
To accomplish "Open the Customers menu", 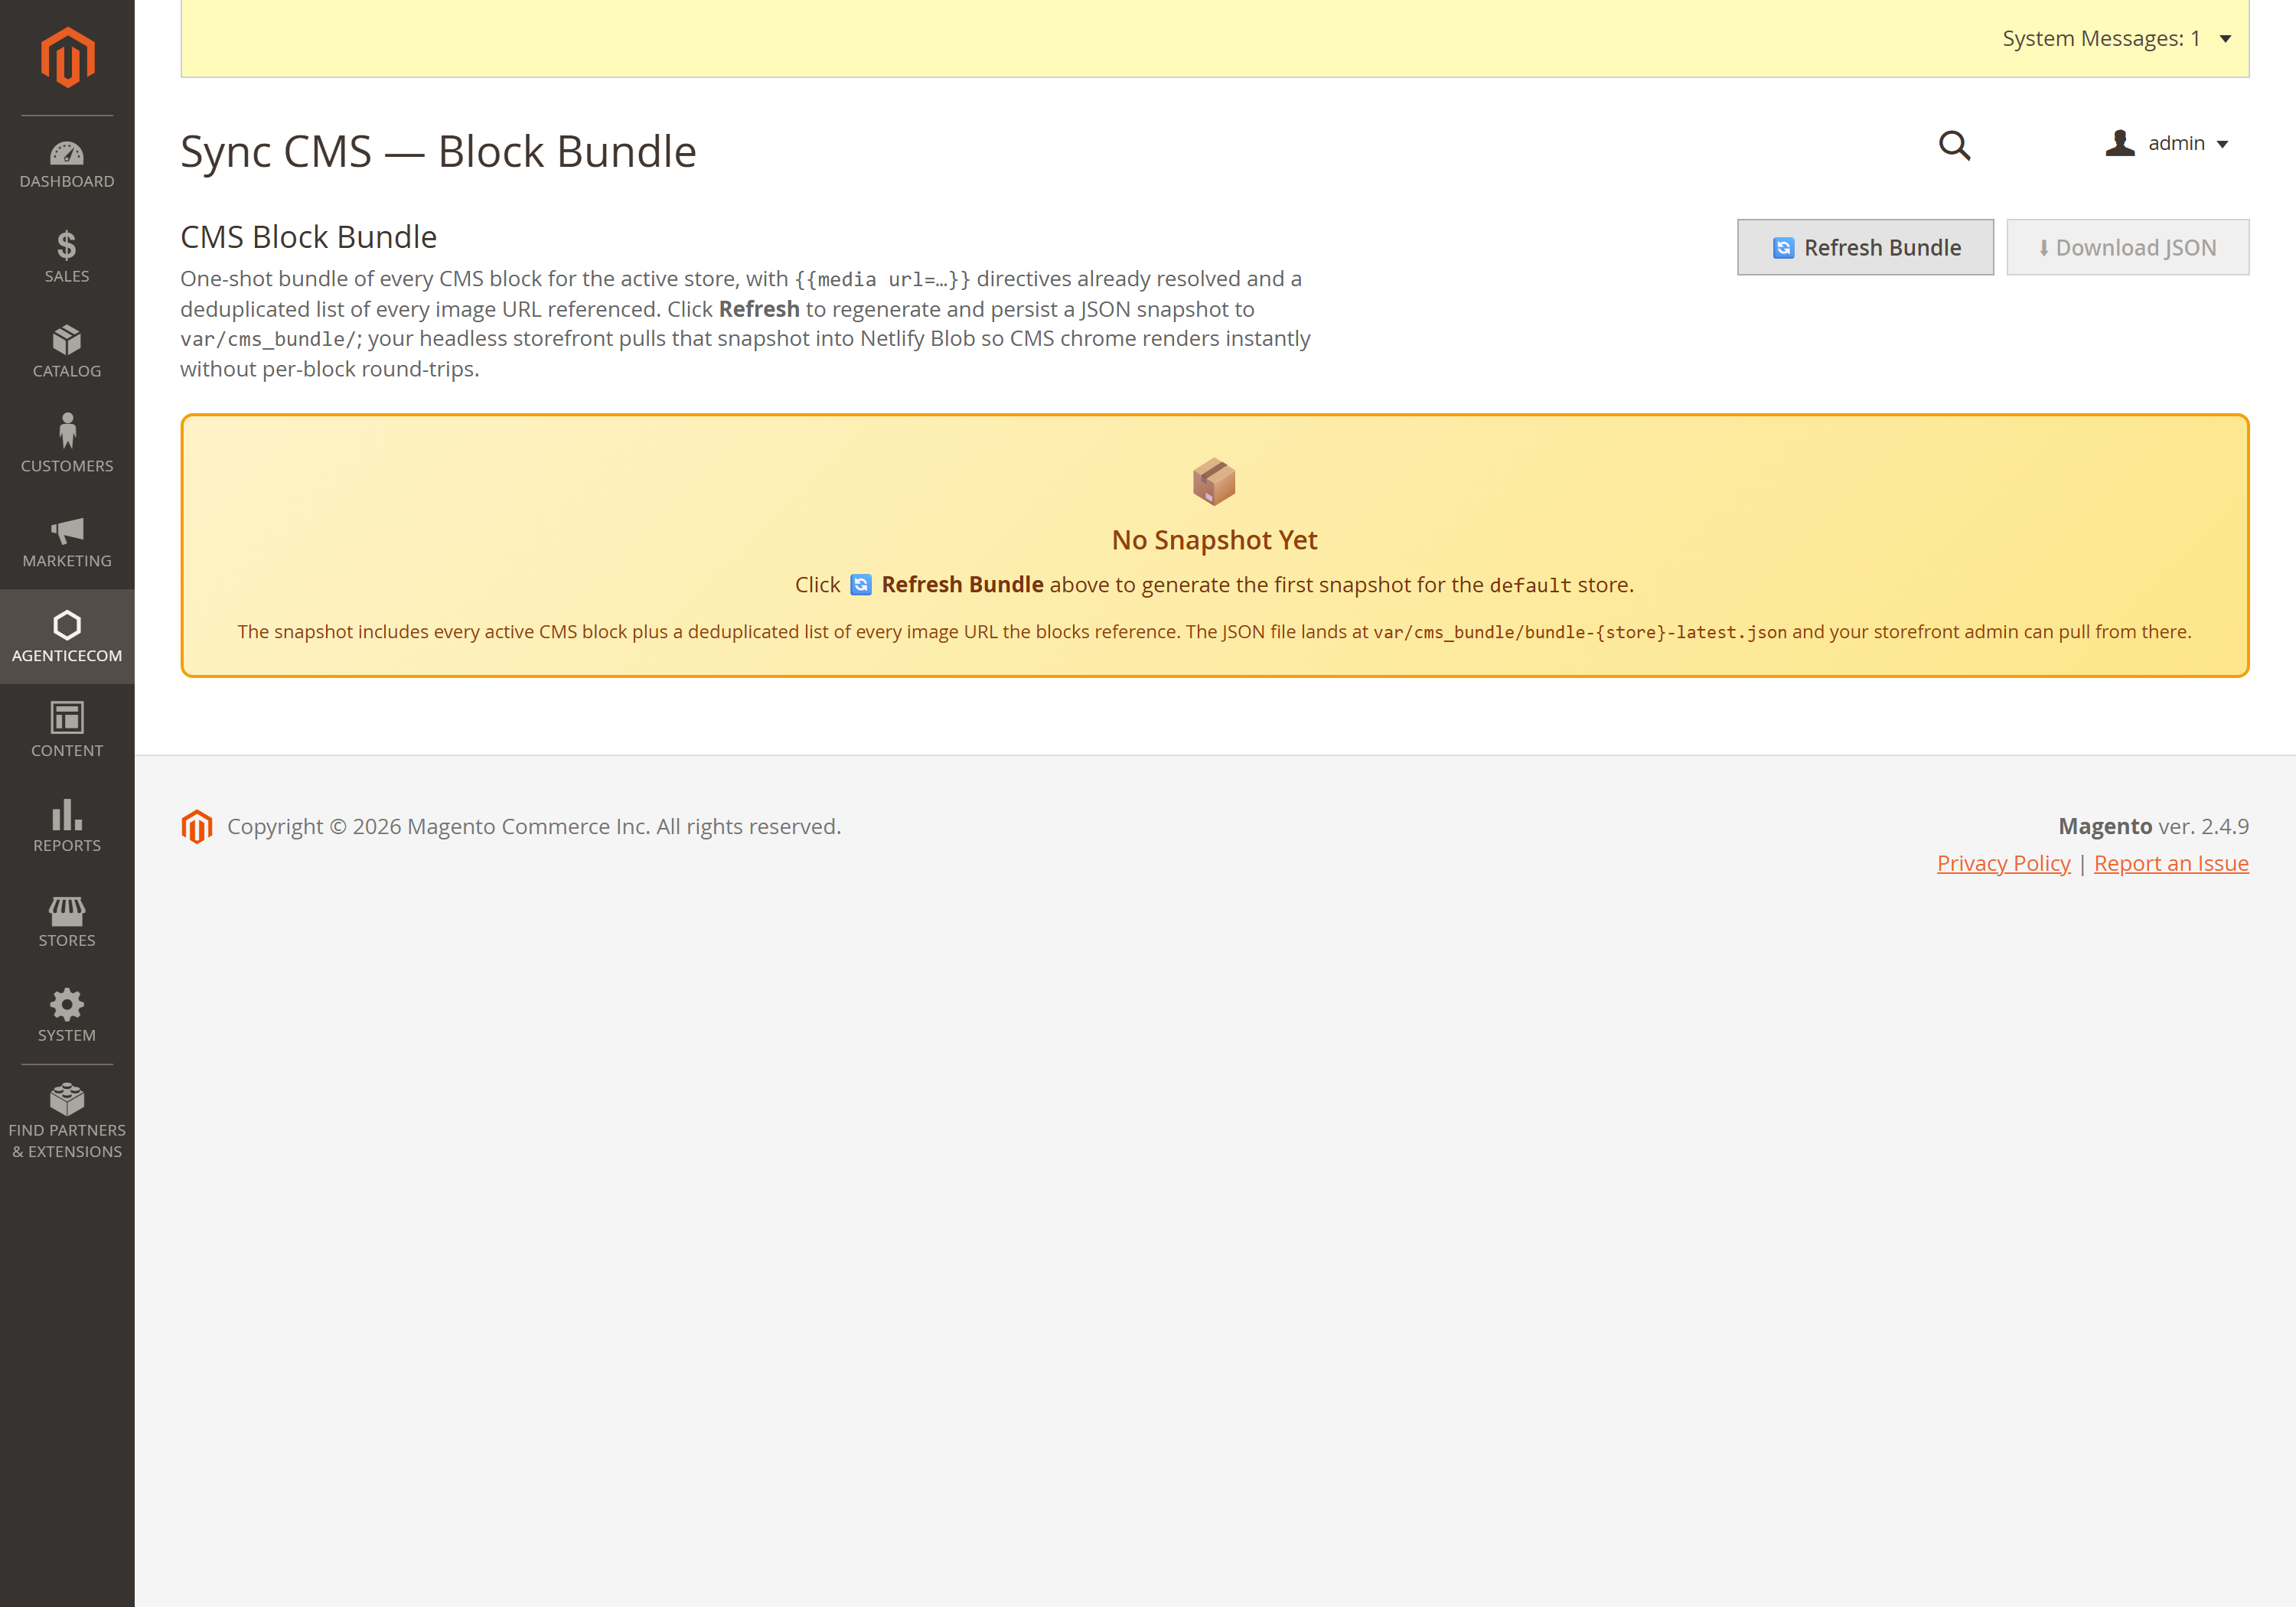I will (x=67, y=448).
